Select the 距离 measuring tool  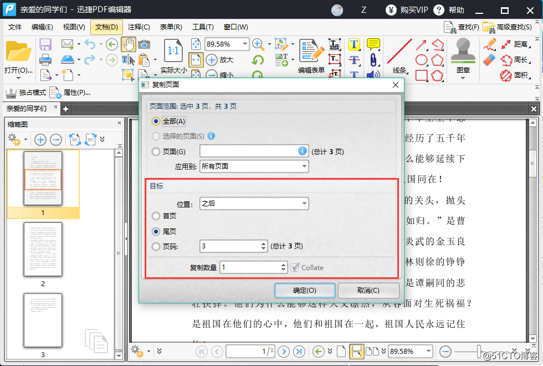pos(515,44)
